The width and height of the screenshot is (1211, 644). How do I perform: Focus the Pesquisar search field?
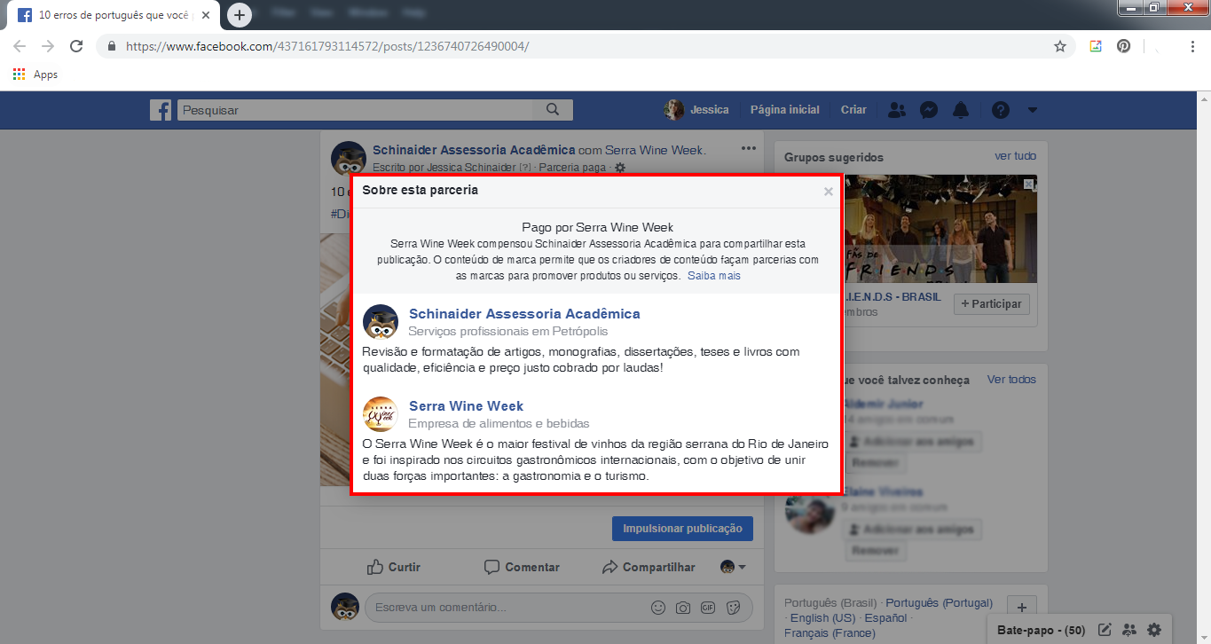(355, 110)
